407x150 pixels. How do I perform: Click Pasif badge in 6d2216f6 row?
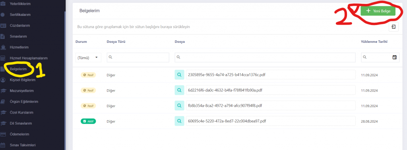click(x=88, y=90)
